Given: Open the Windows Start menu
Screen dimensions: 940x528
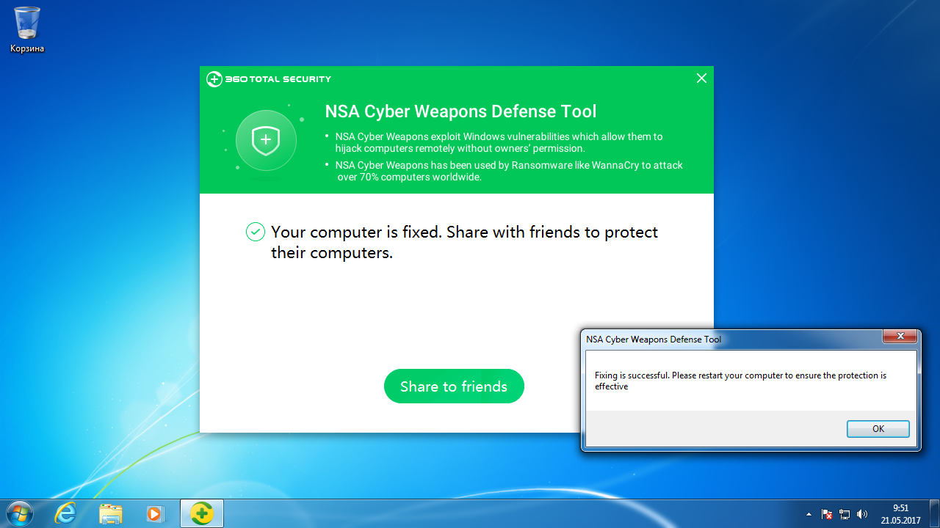Looking at the screenshot, I should [x=19, y=513].
